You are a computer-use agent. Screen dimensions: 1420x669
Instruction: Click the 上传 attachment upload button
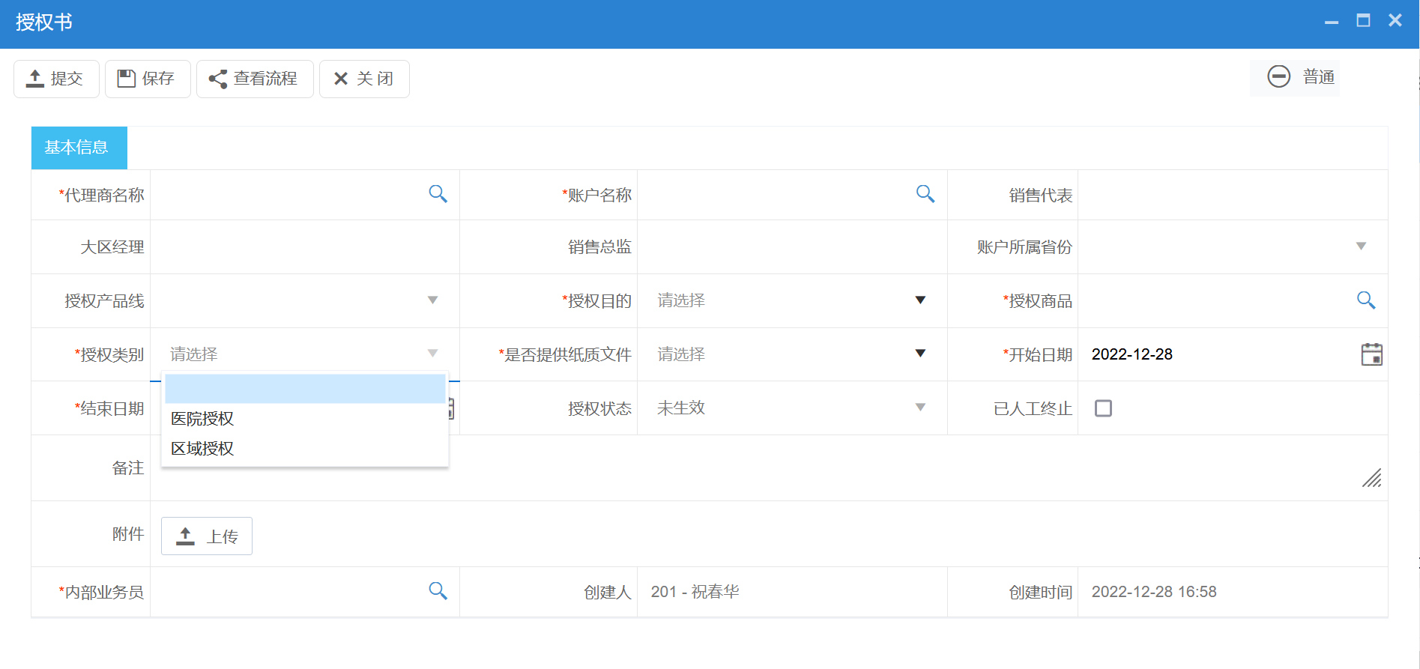207,536
